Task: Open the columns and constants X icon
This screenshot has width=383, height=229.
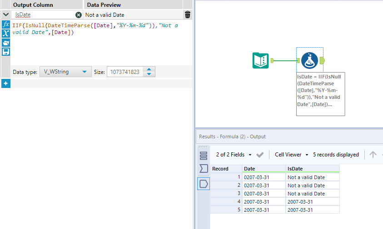Action: (6, 34)
